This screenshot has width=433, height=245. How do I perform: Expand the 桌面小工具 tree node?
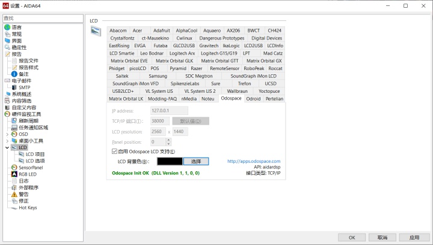click(7, 141)
